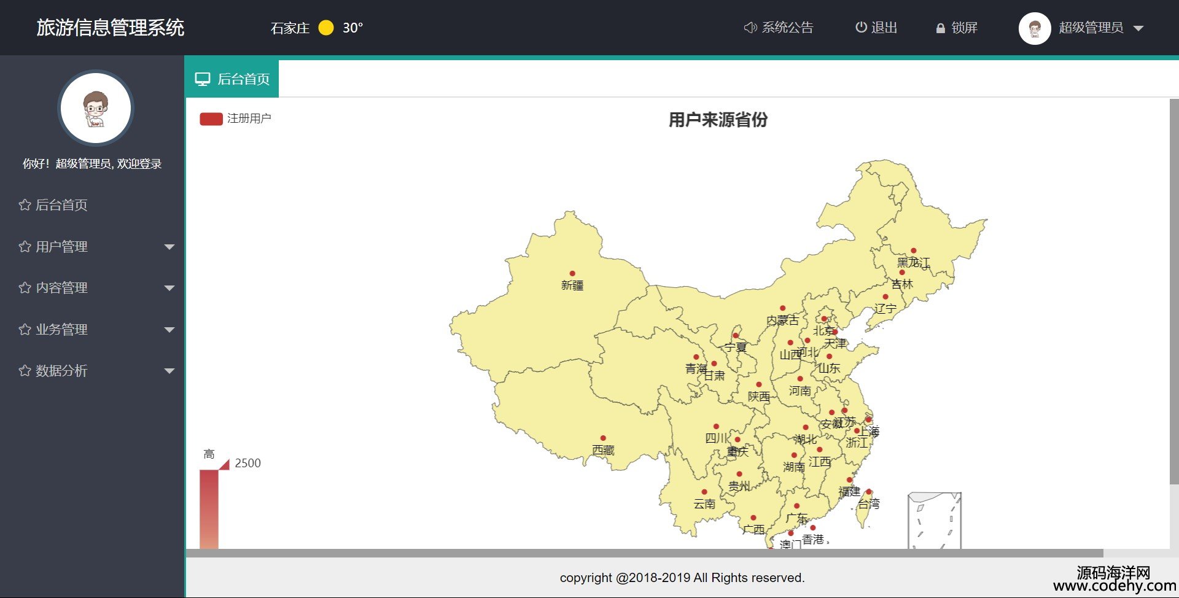Click the 贵州 data point
Image resolution: width=1179 pixels, height=598 pixels.
(x=739, y=475)
